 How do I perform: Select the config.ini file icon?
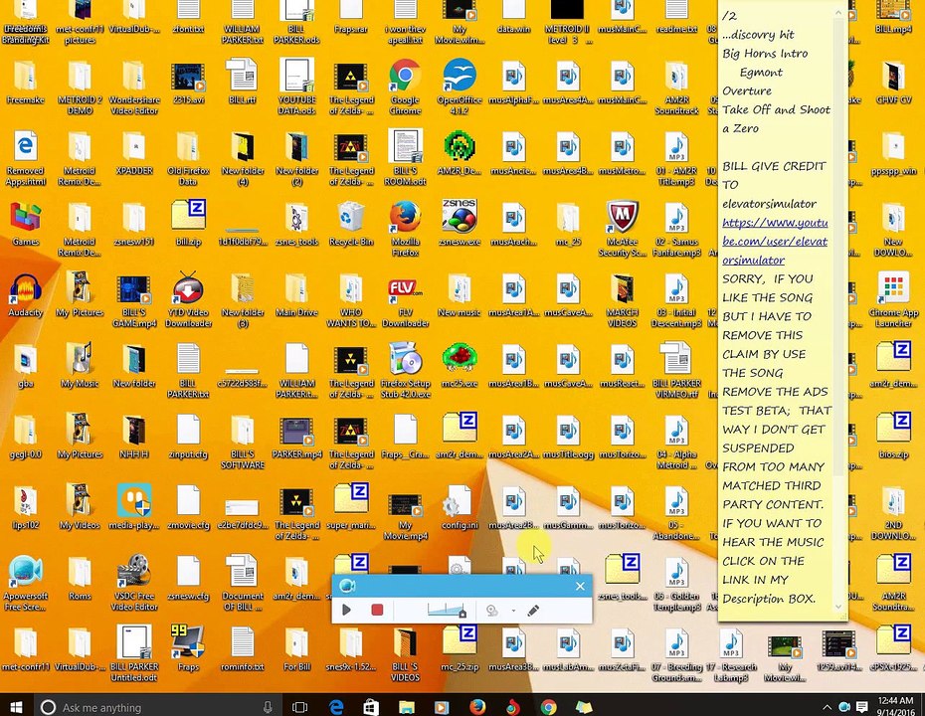(x=459, y=506)
